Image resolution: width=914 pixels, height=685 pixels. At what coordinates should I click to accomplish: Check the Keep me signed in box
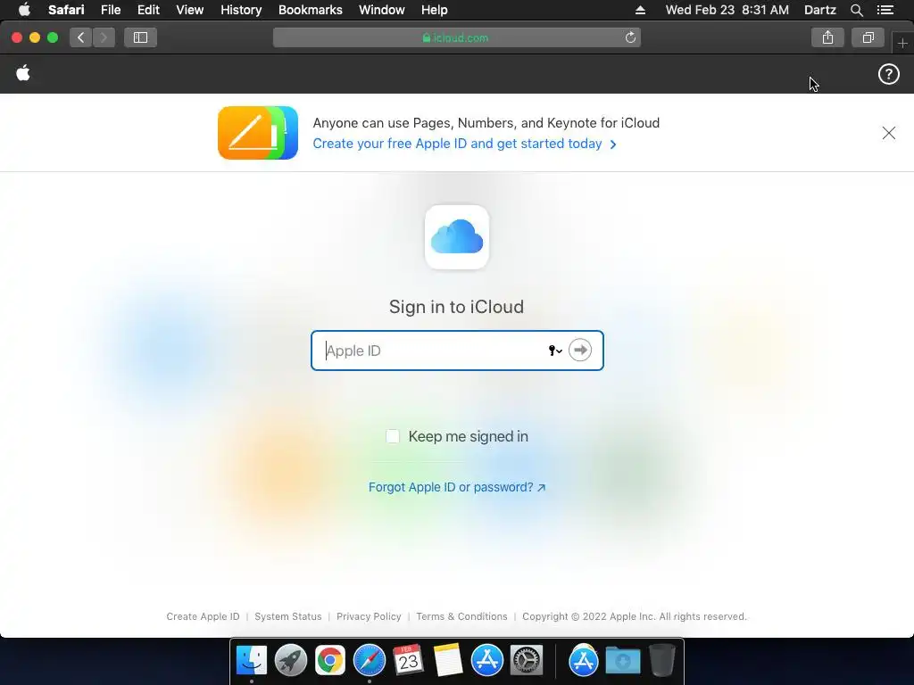(393, 436)
